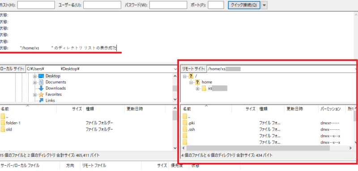Viewport: 358px width, 171px height.
Task: Select the remote parent directory (..) folder icon
Action: coord(185,116)
